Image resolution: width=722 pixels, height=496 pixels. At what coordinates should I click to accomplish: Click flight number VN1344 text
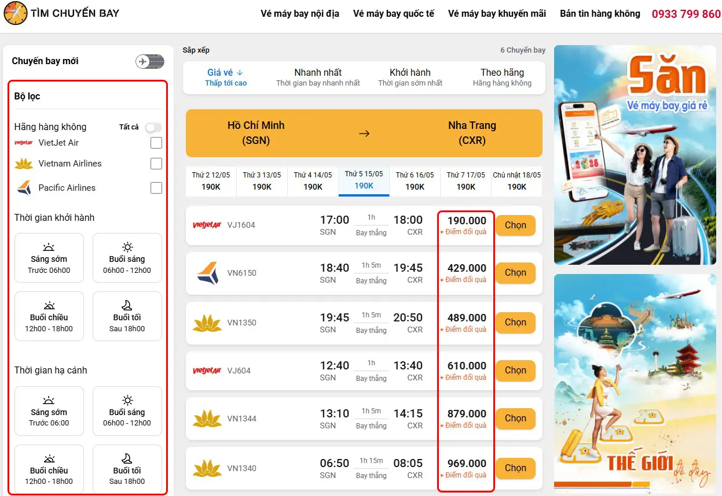click(241, 419)
